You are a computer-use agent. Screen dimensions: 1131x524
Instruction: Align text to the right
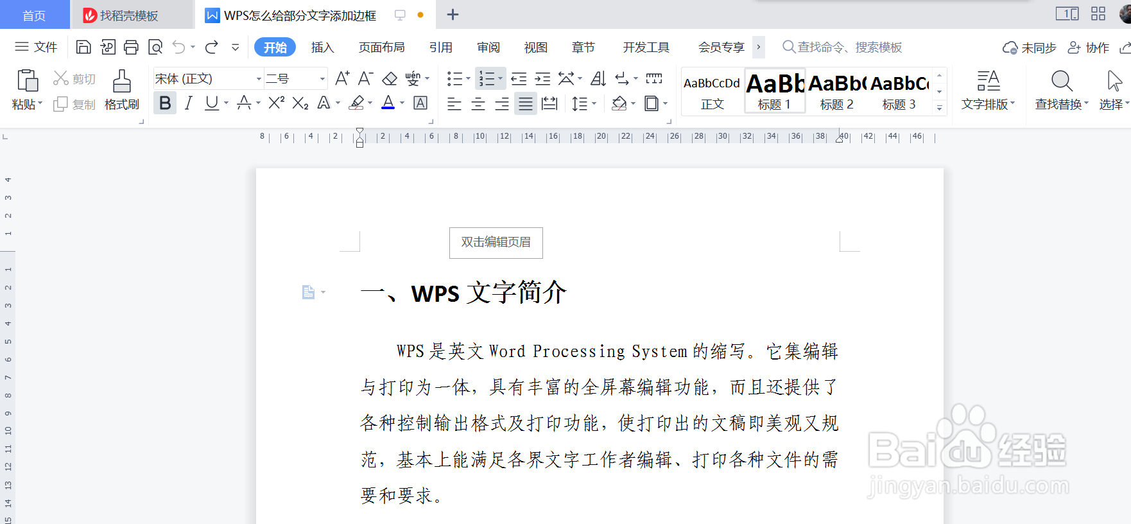(x=502, y=103)
